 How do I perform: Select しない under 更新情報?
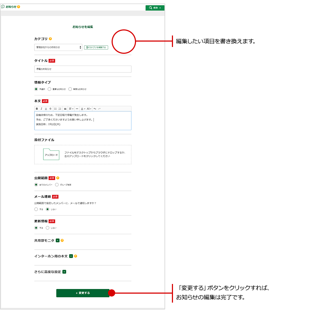point(47,228)
